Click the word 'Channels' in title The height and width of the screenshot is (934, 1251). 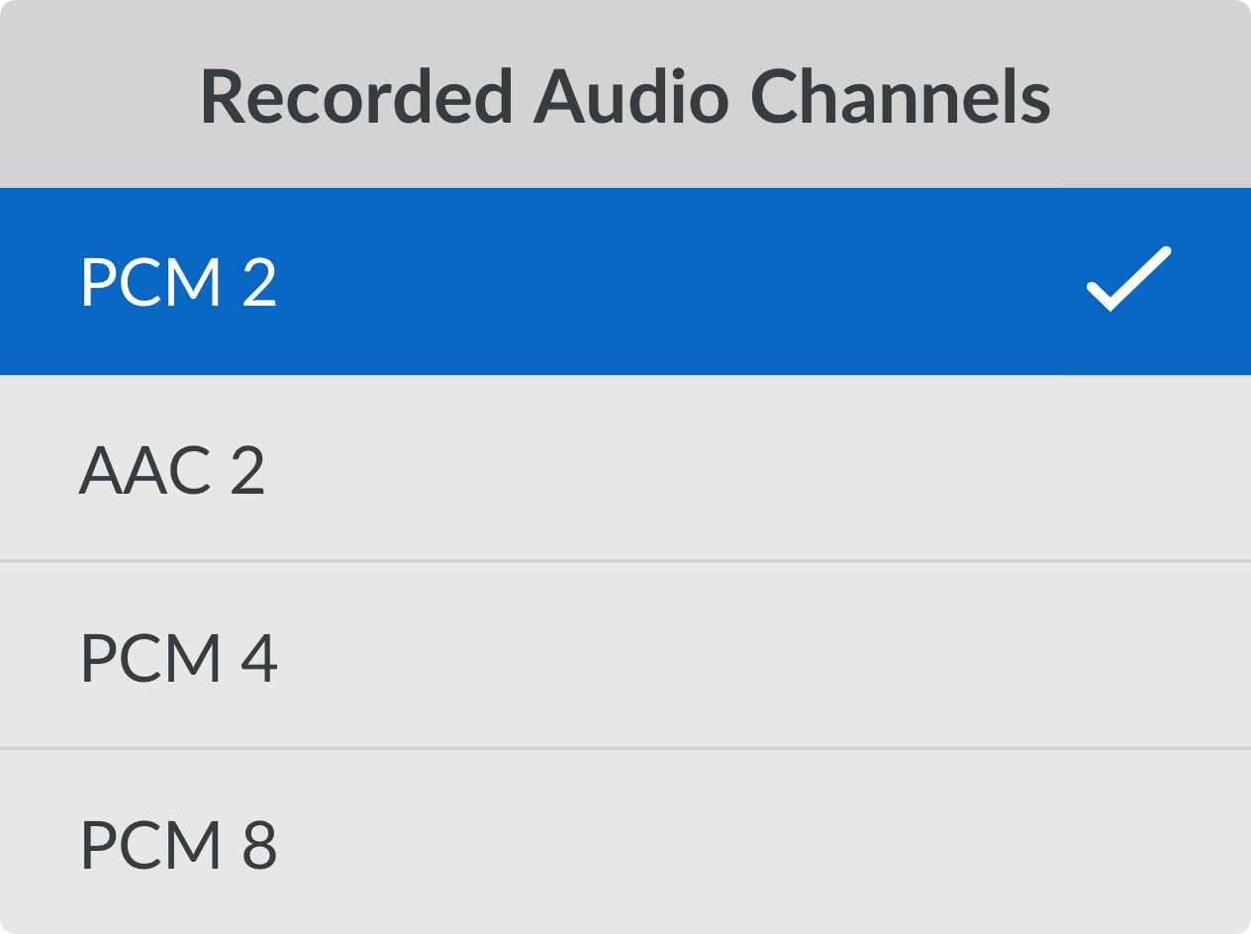tap(899, 97)
